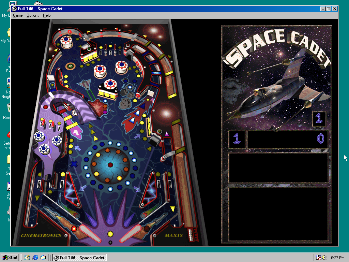Click the Show Desktop quick launch icon
The height and width of the screenshot is (262, 349).
27,258
